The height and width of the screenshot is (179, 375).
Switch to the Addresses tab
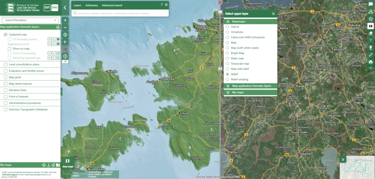click(x=91, y=5)
